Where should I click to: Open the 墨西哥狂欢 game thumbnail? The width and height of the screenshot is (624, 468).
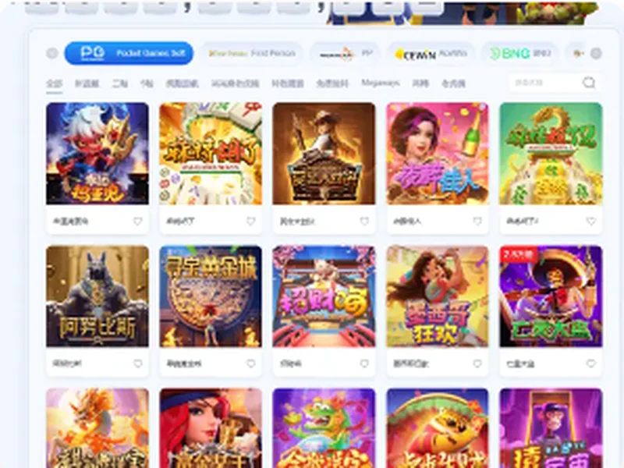pyautogui.click(x=438, y=296)
